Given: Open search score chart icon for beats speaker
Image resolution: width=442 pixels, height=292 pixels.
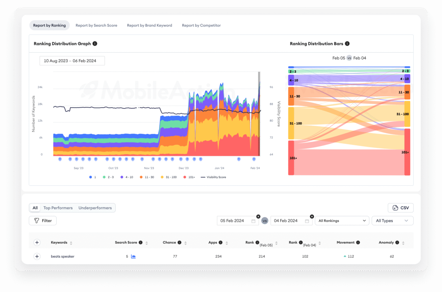Looking at the screenshot, I should tap(133, 256).
